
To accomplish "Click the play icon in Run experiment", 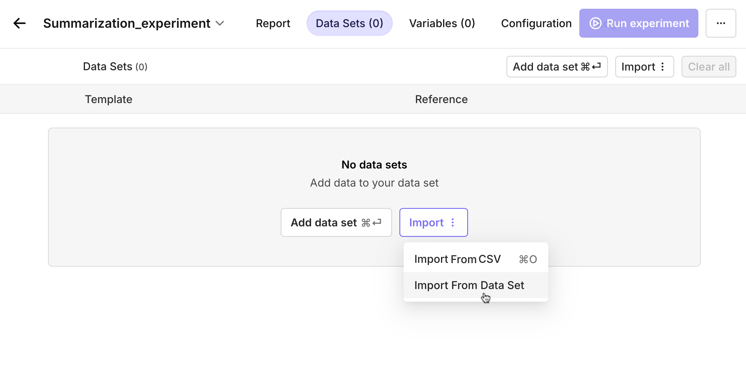I will coord(595,23).
